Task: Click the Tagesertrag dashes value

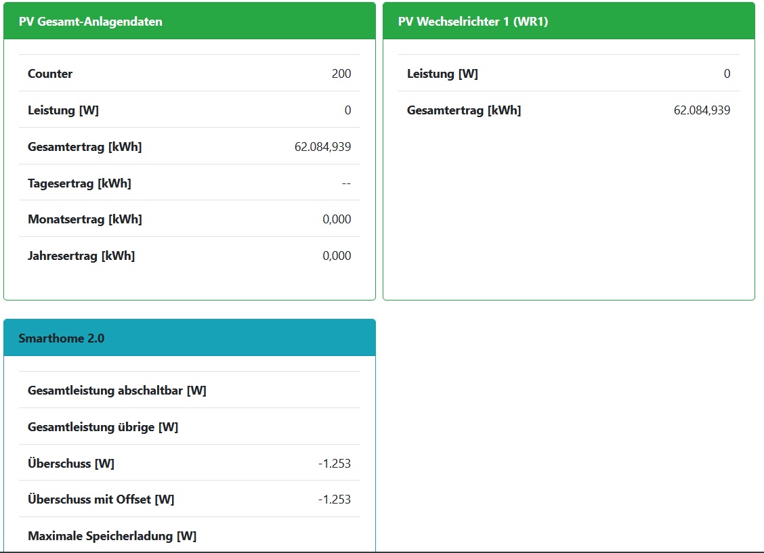Action: 346,183
